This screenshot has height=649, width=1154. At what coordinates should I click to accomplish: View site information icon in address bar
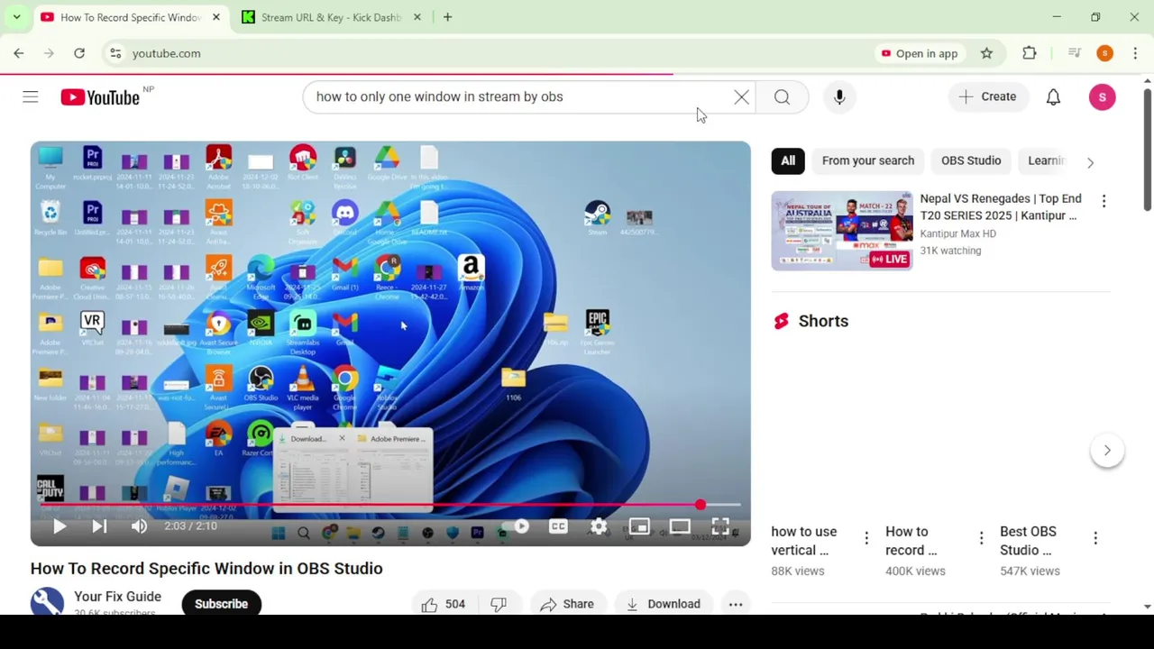click(x=115, y=53)
